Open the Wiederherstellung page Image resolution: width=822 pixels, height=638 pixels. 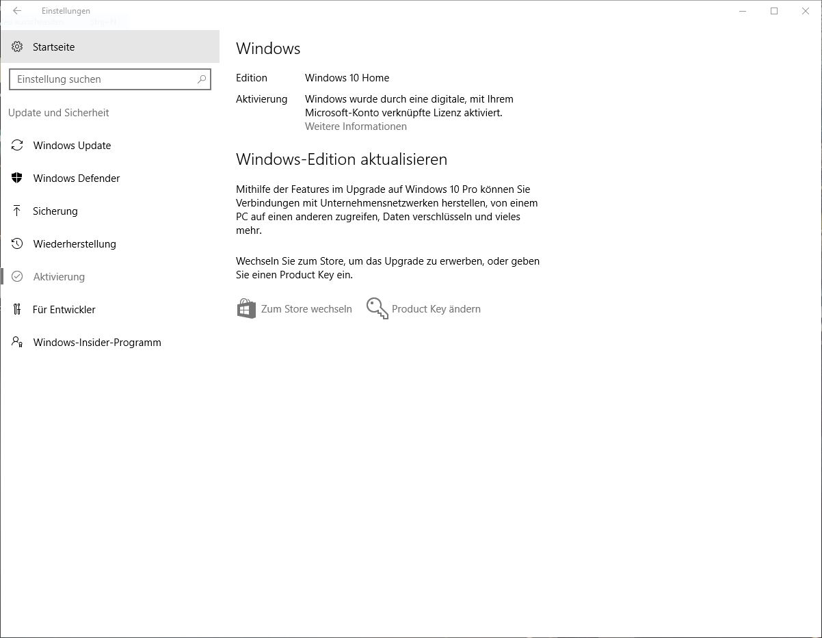(109, 244)
